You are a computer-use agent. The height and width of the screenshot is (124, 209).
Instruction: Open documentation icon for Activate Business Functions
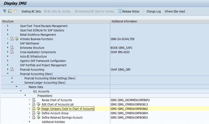click(x=12, y=39)
